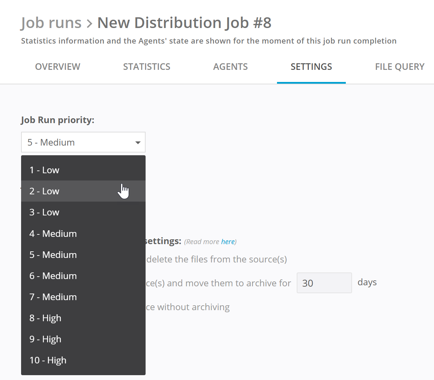Open the File Query tab
The height and width of the screenshot is (380, 434).
pyautogui.click(x=399, y=67)
